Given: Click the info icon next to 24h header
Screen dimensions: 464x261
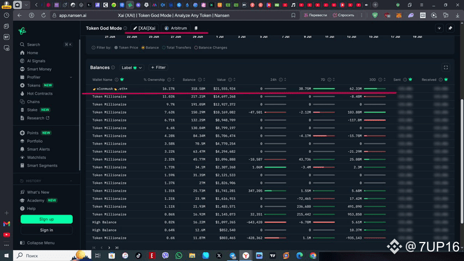Looking at the screenshot, I should pyautogui.click(x=281, y=80).
